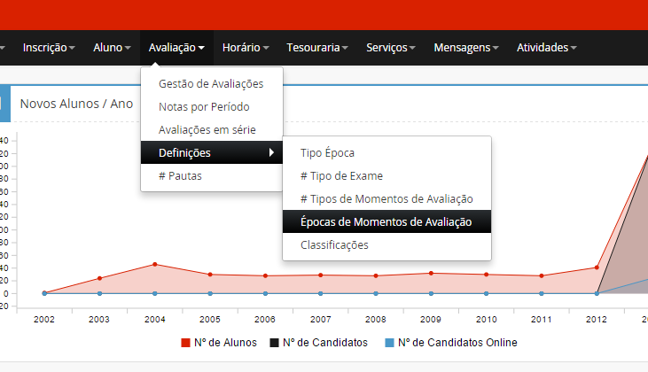
Task: Open the Inscrição dropdown menu
Action: tap(49, 47)
